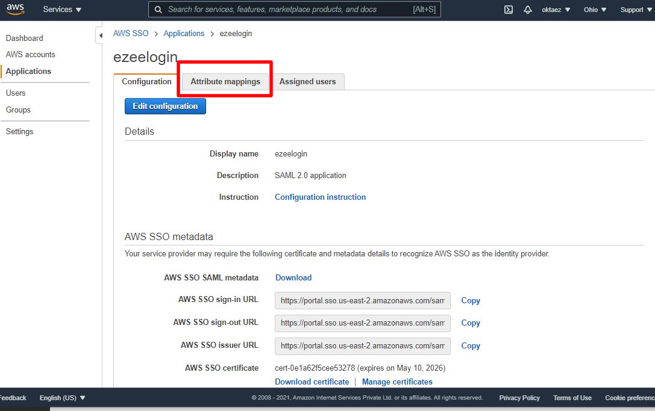Image resolution: width=655 pixels, height=411 pixels.
Task: Open the Ohio region dropdown
Action: 595,10
